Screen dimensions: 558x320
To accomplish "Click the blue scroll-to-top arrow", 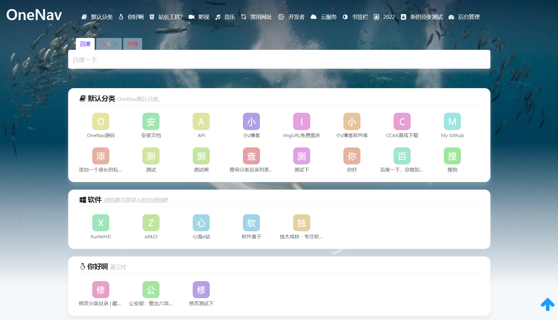I will coord(547,304).
